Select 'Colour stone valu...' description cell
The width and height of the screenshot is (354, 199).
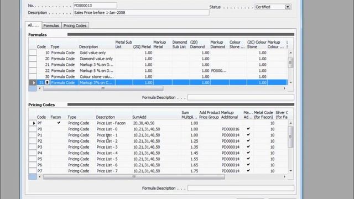point(97,77)
